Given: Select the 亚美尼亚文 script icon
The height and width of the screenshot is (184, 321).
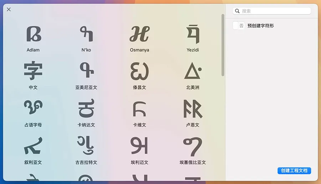Looking at the screenshot, I should [x=86, y=71].
